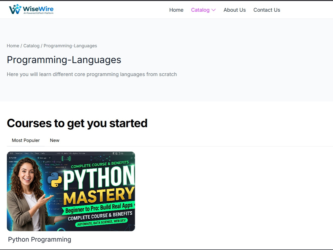Click the WiseWire logo icon
Viewport: 333px width, 250px height.
(x=15, y=9)
